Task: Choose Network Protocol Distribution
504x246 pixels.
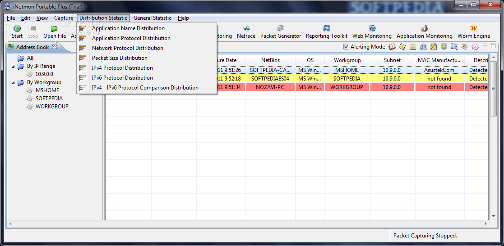Action: [x=147, y=48]
